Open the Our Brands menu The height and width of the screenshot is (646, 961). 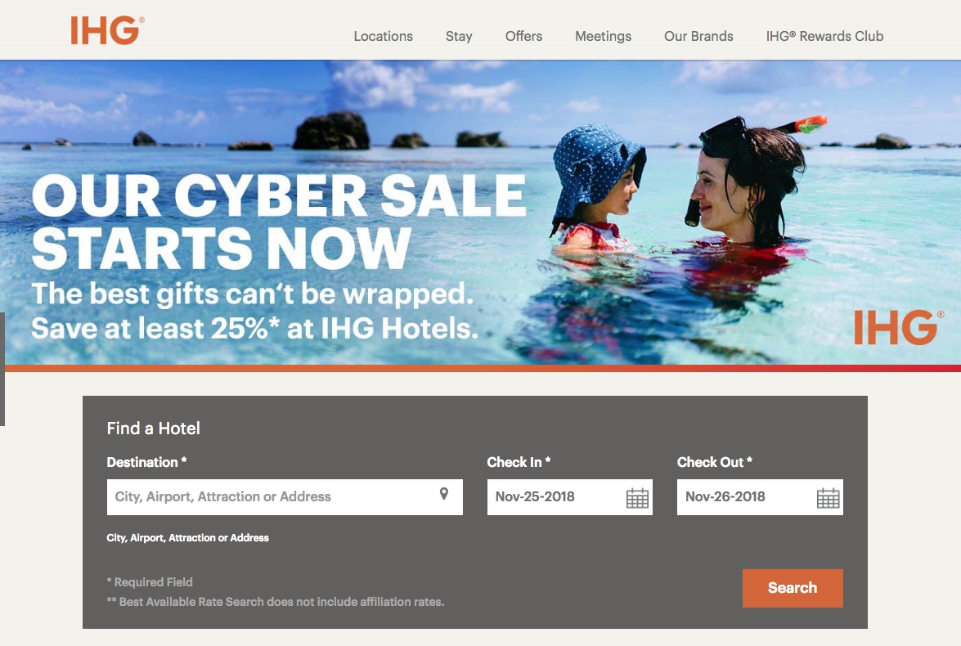(698, 36)
